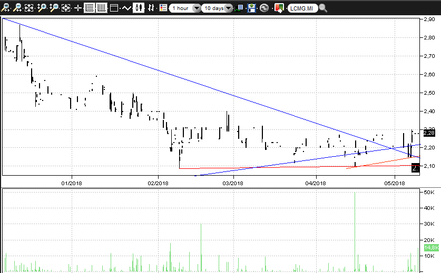441x273 pixels.
Task: Click the 2,28 current price label
Action: [429, 133]
